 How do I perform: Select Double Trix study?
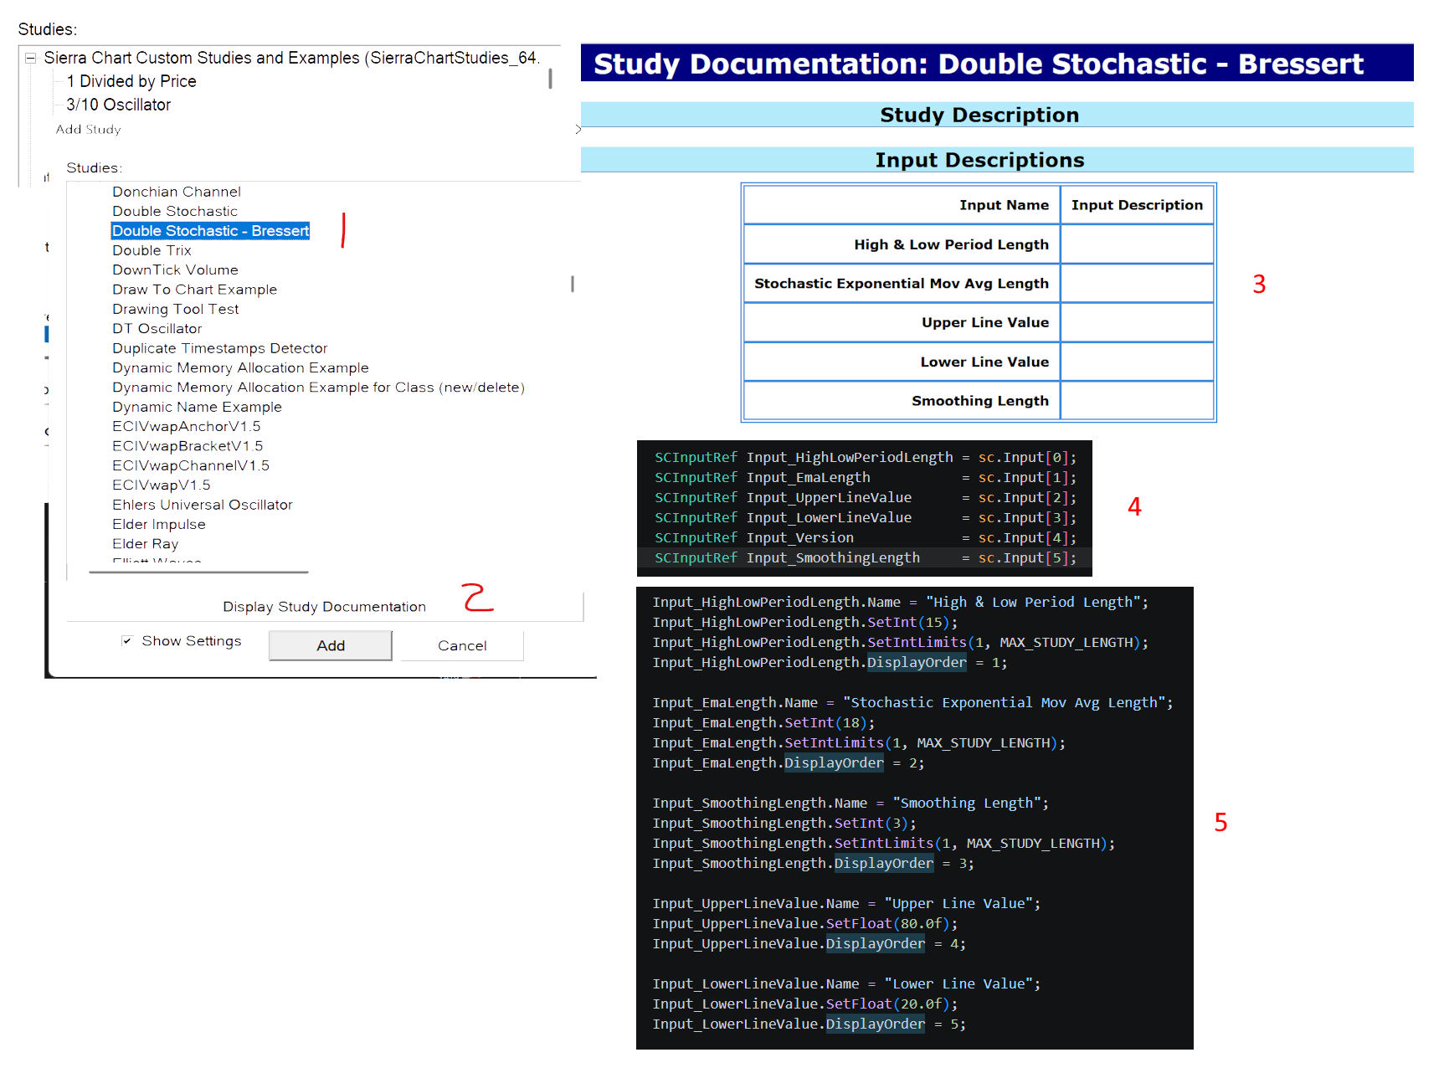tap(152, 250)
